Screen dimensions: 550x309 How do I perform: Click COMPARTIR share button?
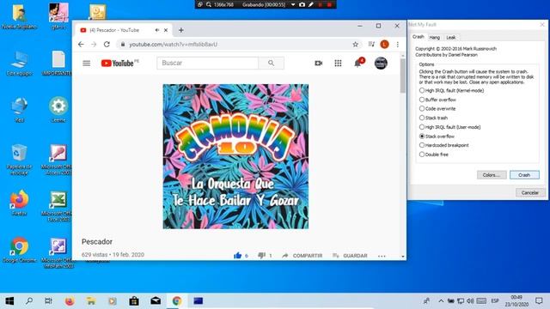[302, 256]
